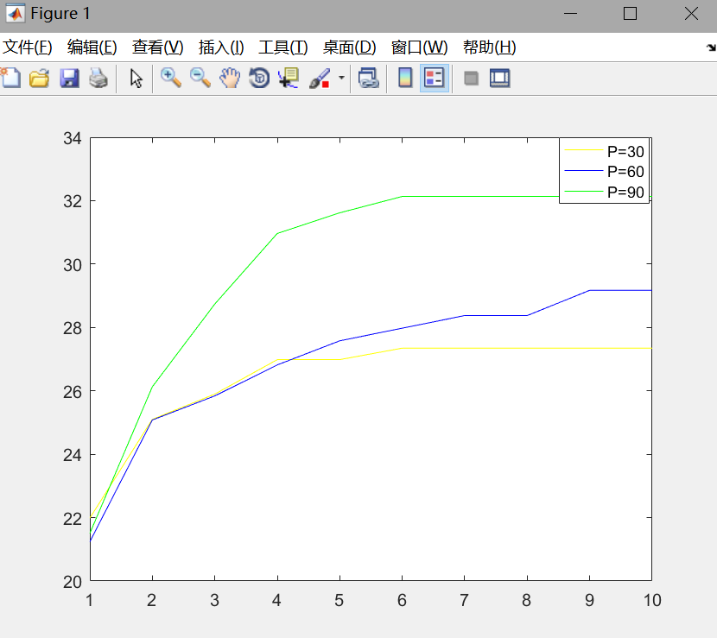Image resolution: width=717 pixels, height=638 pixels.
Task: Click the New Figure icon
Action: coord(10,79)
